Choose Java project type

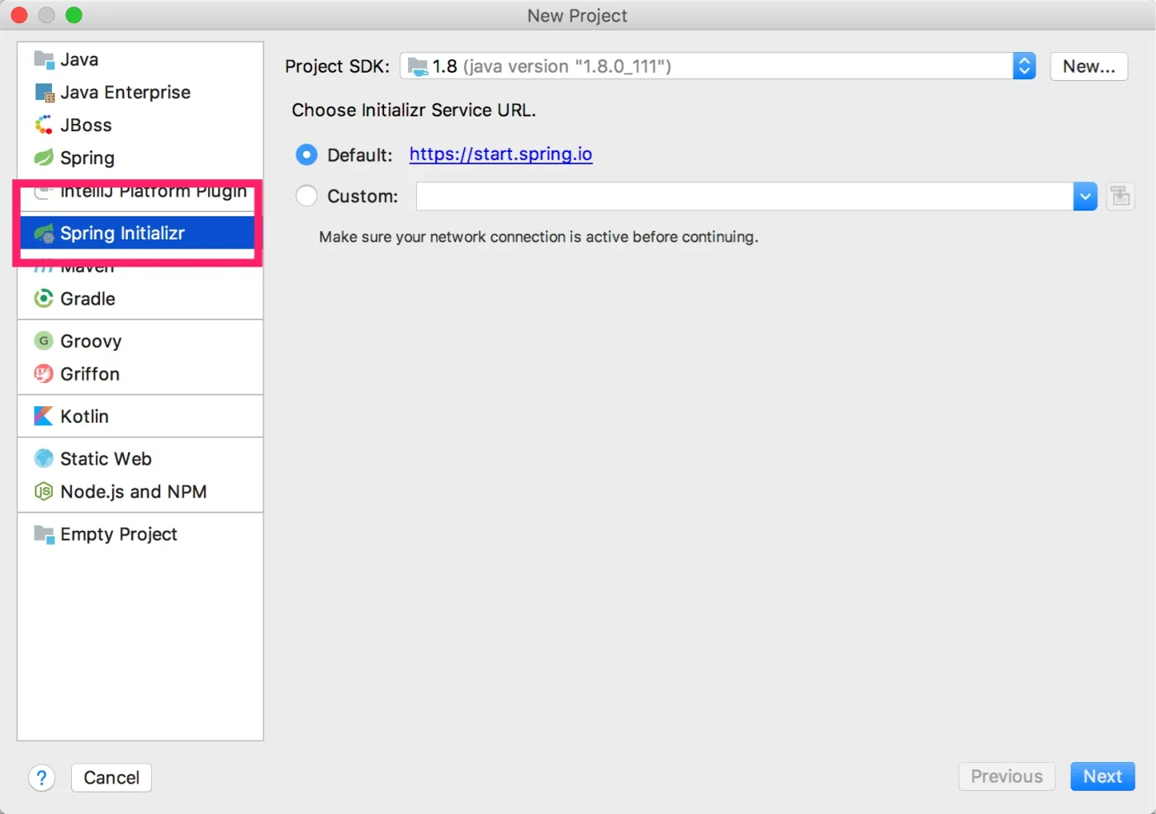(x=140, y=59)
